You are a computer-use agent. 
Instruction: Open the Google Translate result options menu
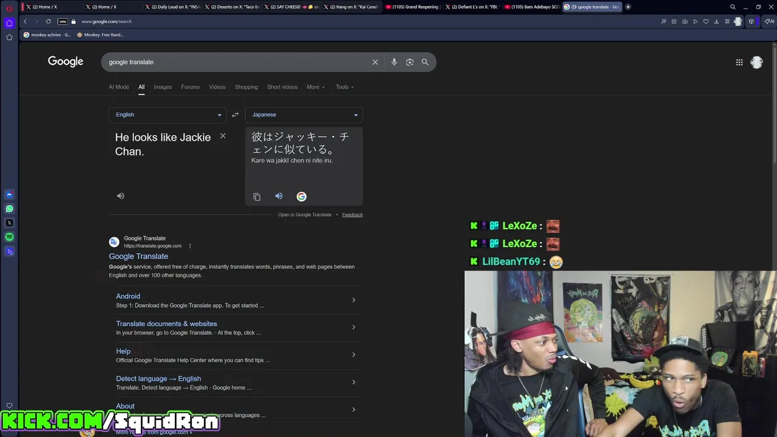(x=190, y=246)
